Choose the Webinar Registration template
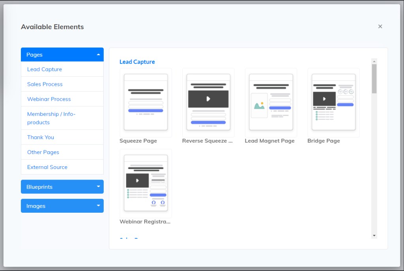This screenshot has width=404, height=271. (x=146, y=183)
